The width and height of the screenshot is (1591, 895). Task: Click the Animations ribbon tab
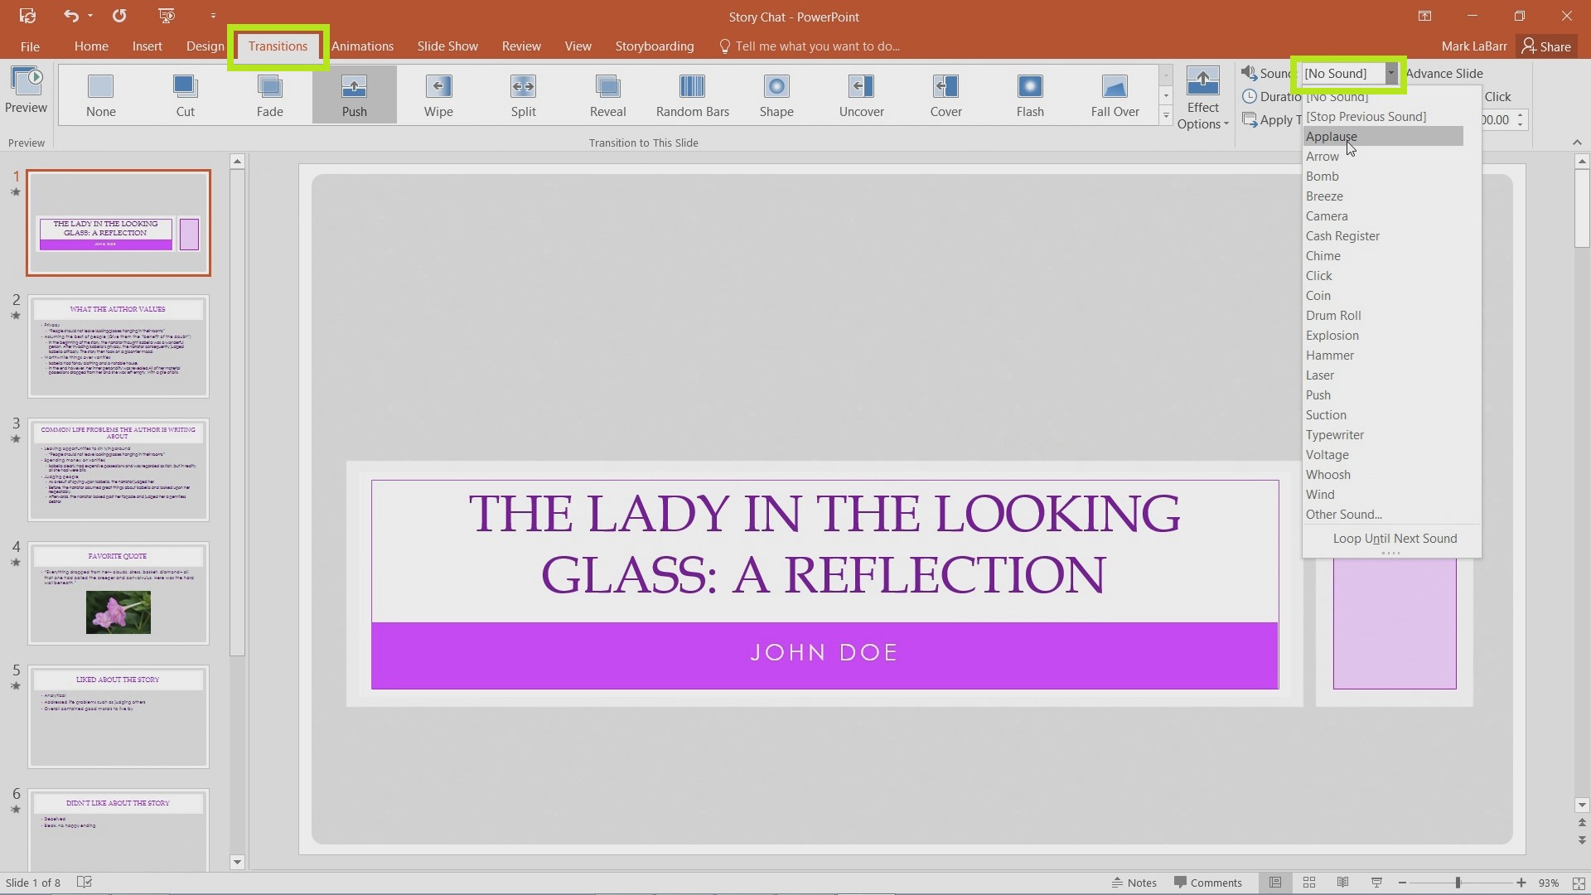tap(361, 46)
